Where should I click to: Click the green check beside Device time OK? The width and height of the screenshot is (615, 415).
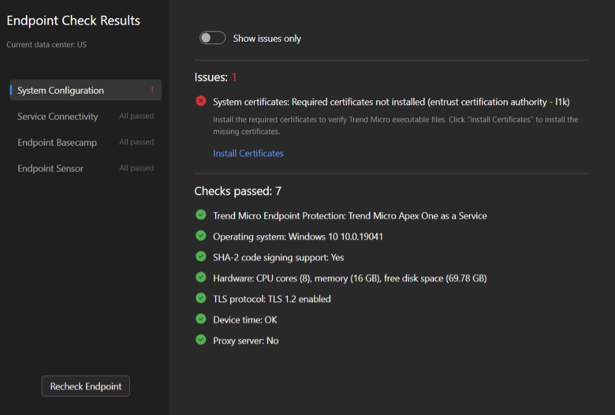pos(201,319)
